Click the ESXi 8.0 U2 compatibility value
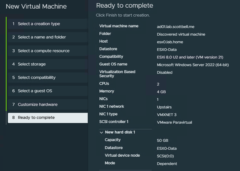The width and height of the screenshot is (240, 171). tap(190, 57)
